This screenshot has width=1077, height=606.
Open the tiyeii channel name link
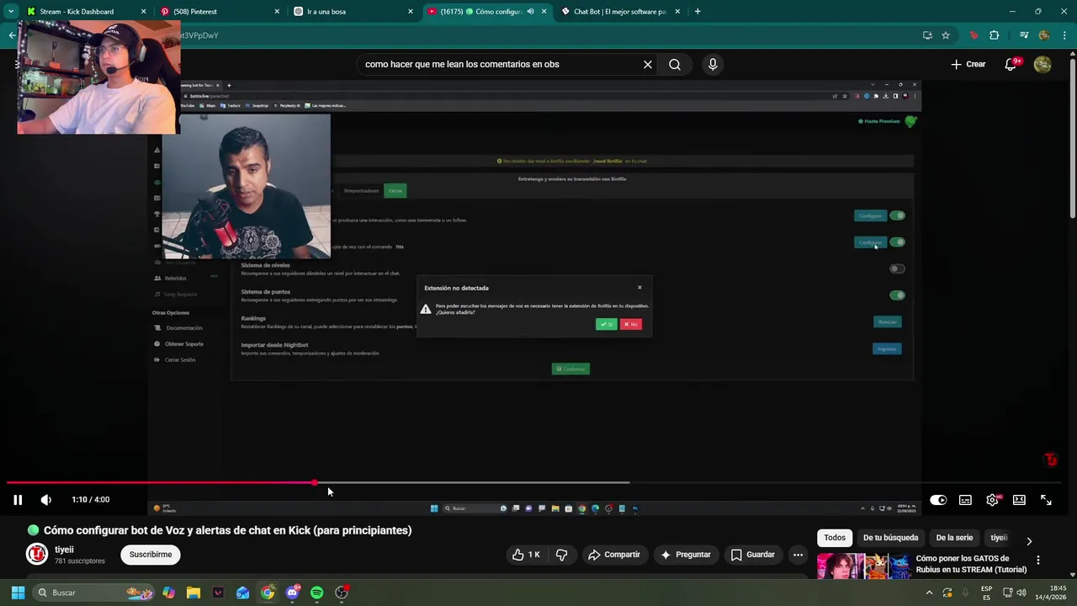tap(64, 550)
